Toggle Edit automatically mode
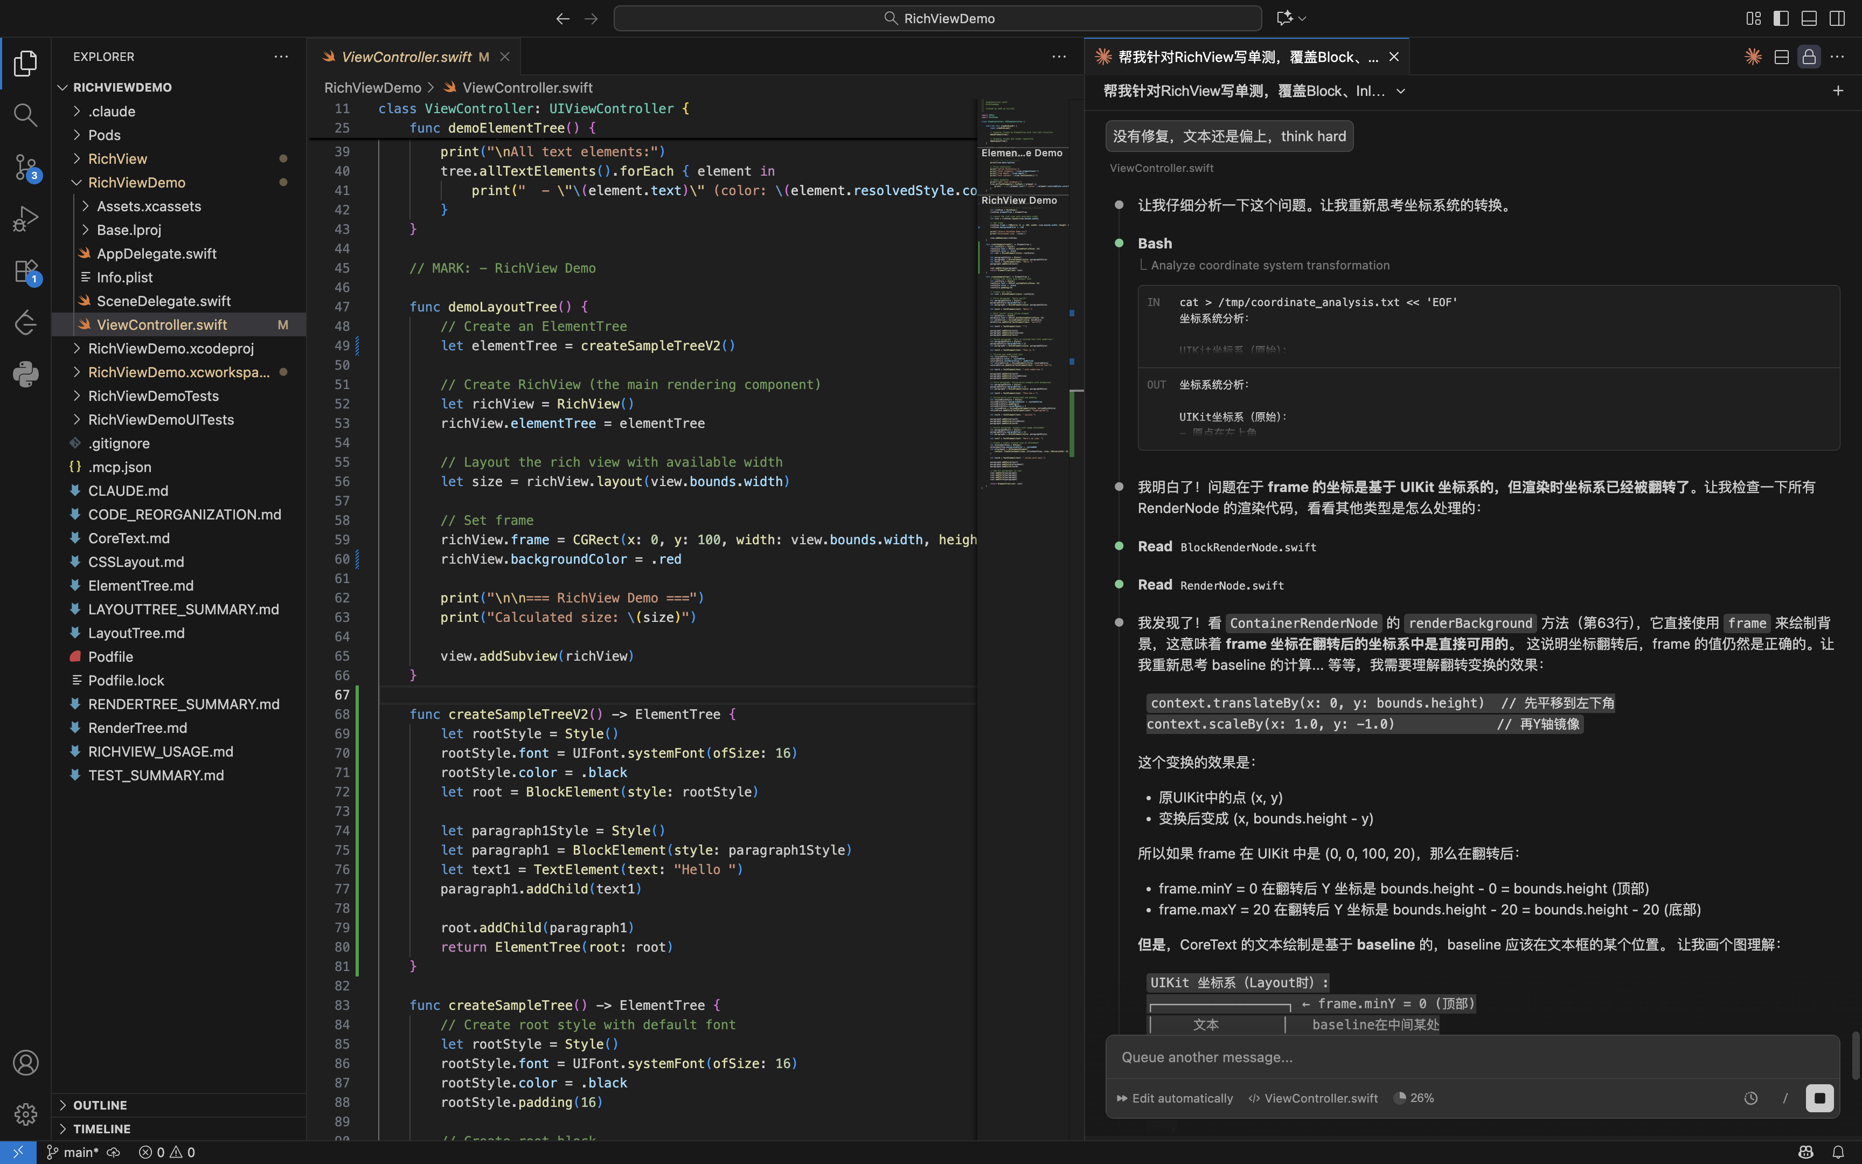 click(x=1175, y=1099)
